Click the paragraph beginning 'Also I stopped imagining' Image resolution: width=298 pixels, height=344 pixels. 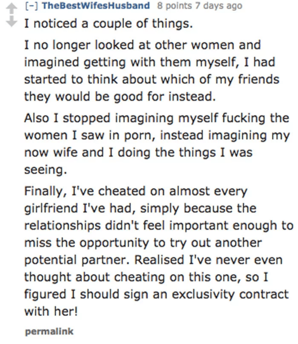pyautogui.click(x=157, y=144)
